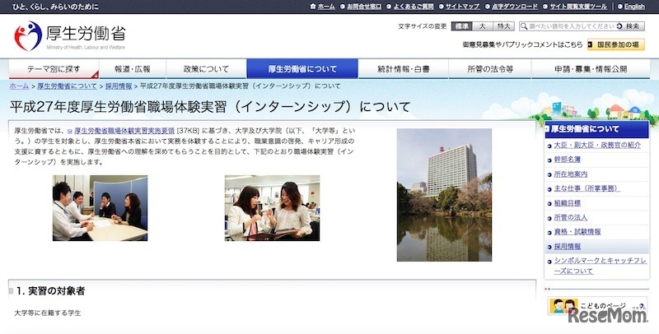The width and height of the screenshot is (659, 334).
Task: Go to ホーム in breadcrumb
Action: click(19, 86)
